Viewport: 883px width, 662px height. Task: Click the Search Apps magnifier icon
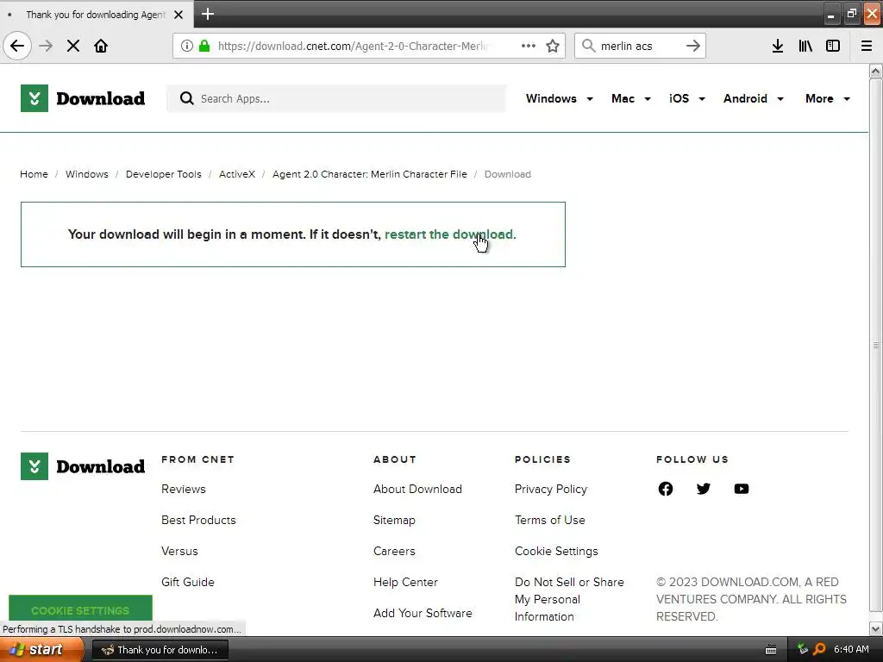(x=186, y=98)
